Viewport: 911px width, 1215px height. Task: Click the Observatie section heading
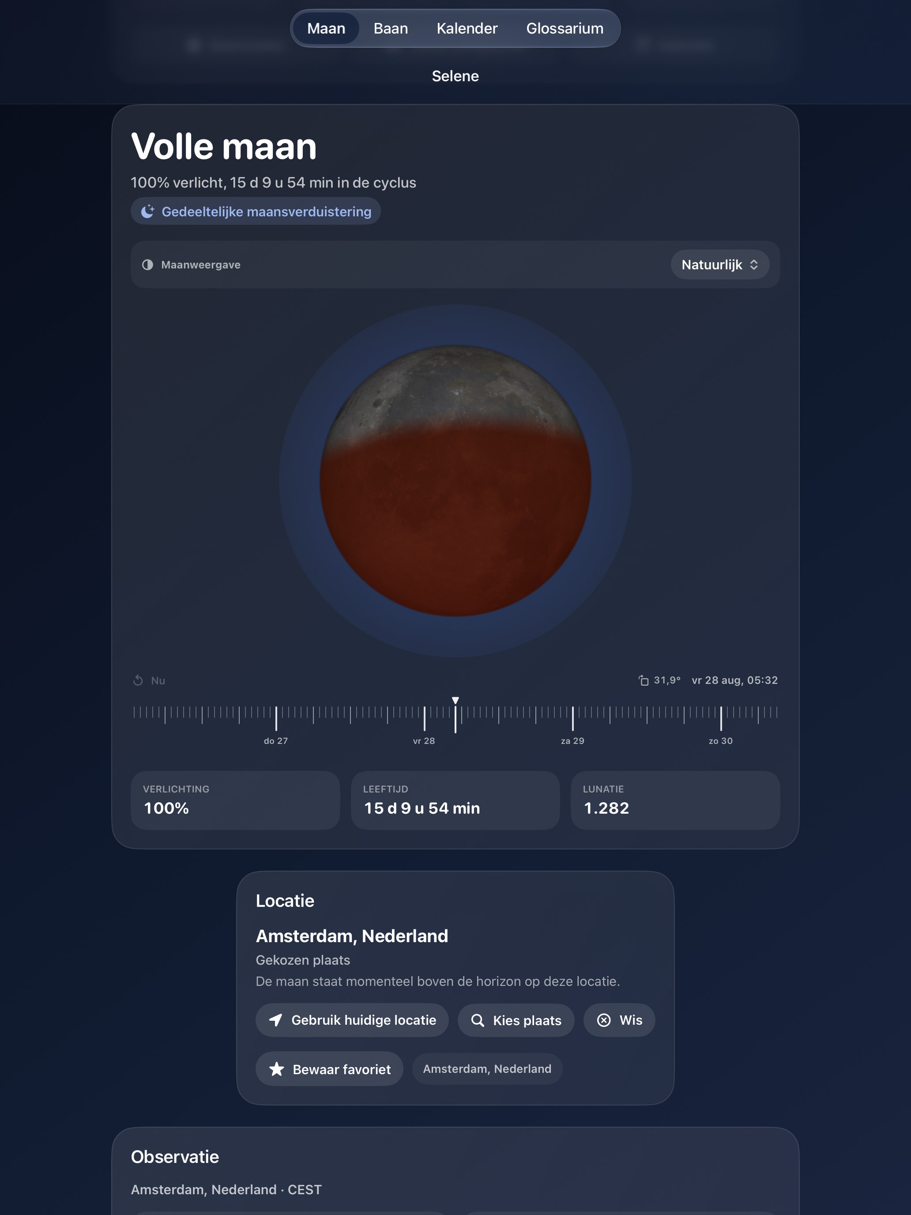click(x=175, y=1157)
